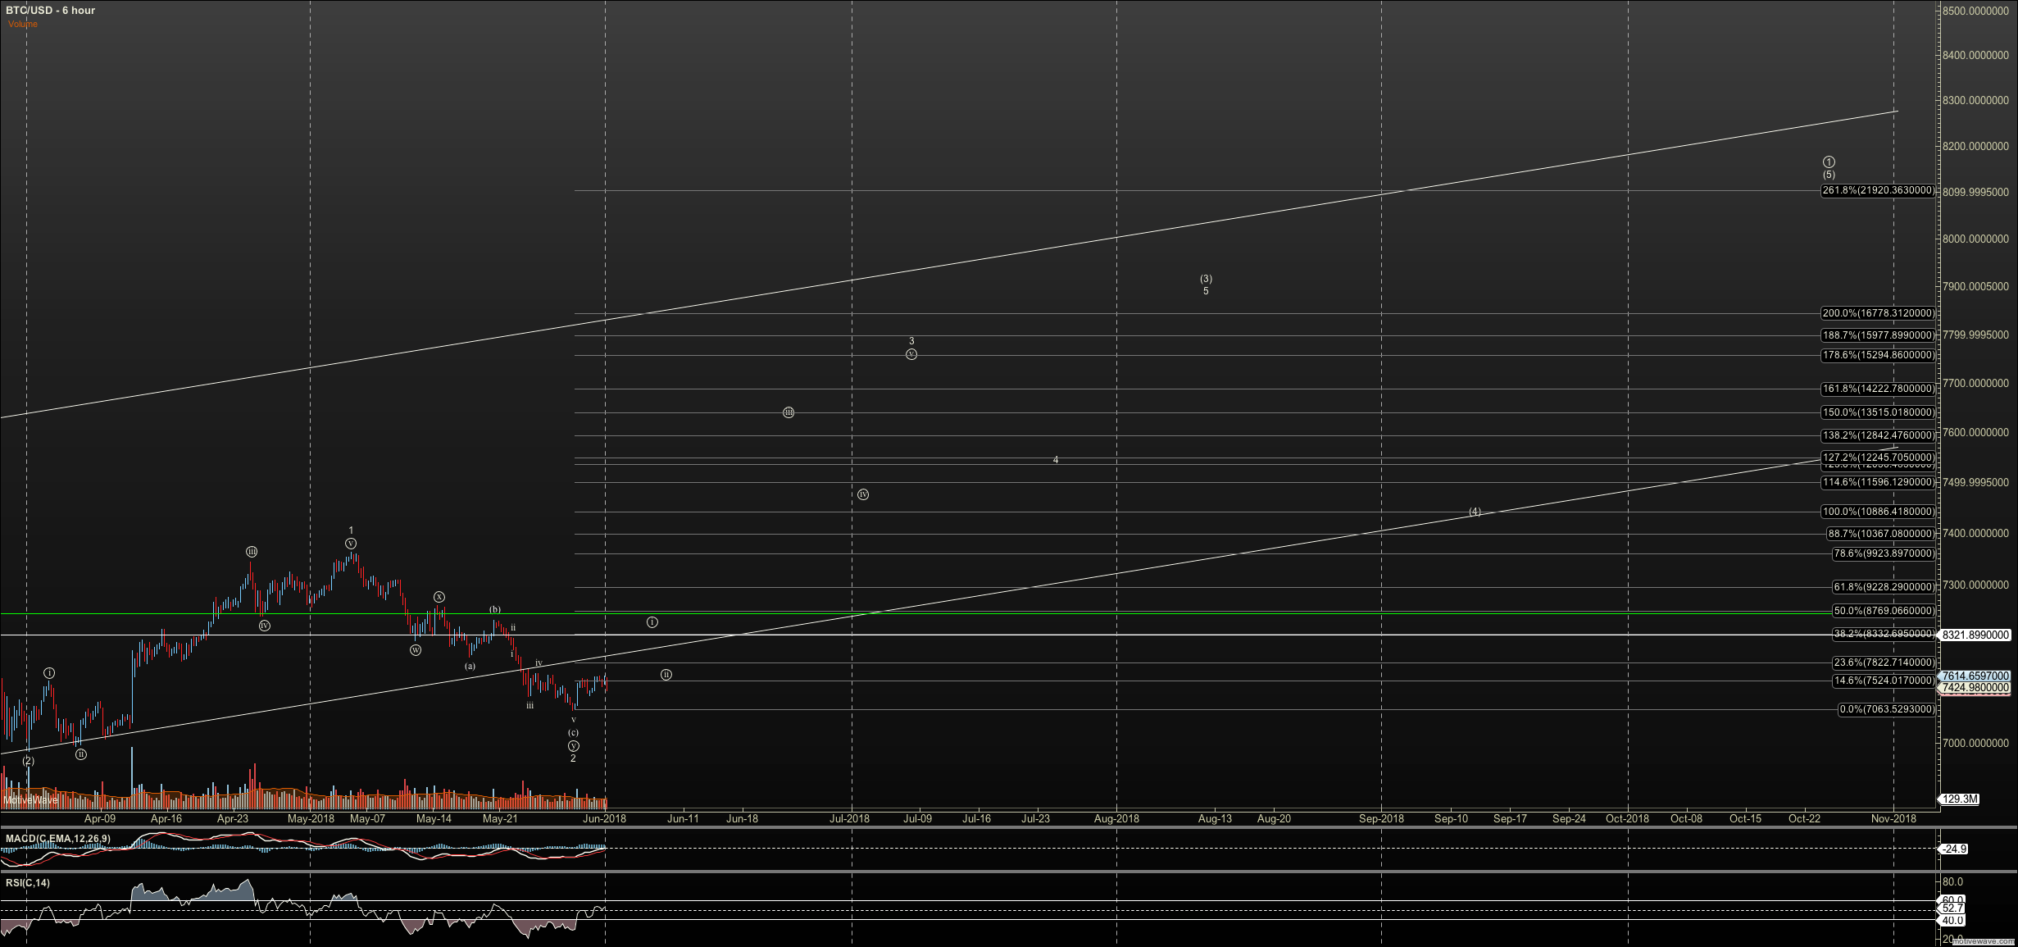
Task: Select the circled iii projection label near Jun-18
Action: (x=789, y=412)
